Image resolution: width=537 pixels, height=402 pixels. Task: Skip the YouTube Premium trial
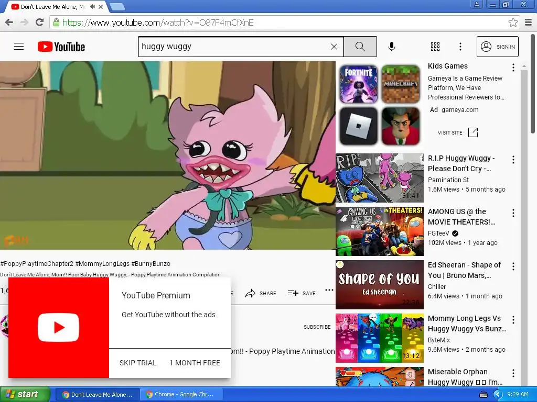click(138, 363)
